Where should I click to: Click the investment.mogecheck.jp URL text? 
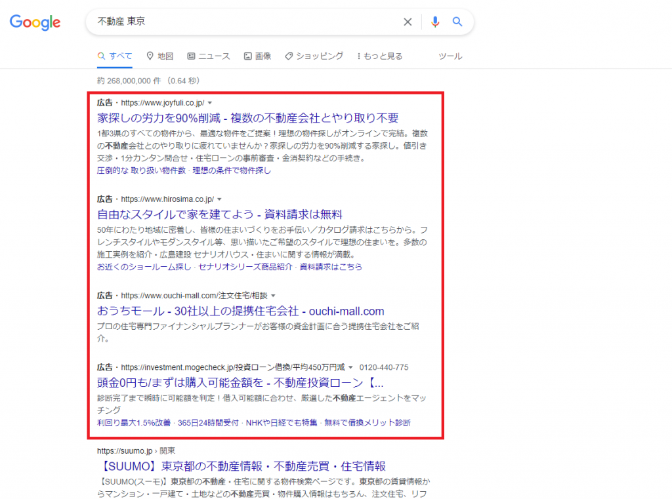point(233,367)
